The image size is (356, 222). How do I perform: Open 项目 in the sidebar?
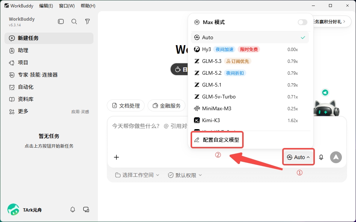point(49,63)
